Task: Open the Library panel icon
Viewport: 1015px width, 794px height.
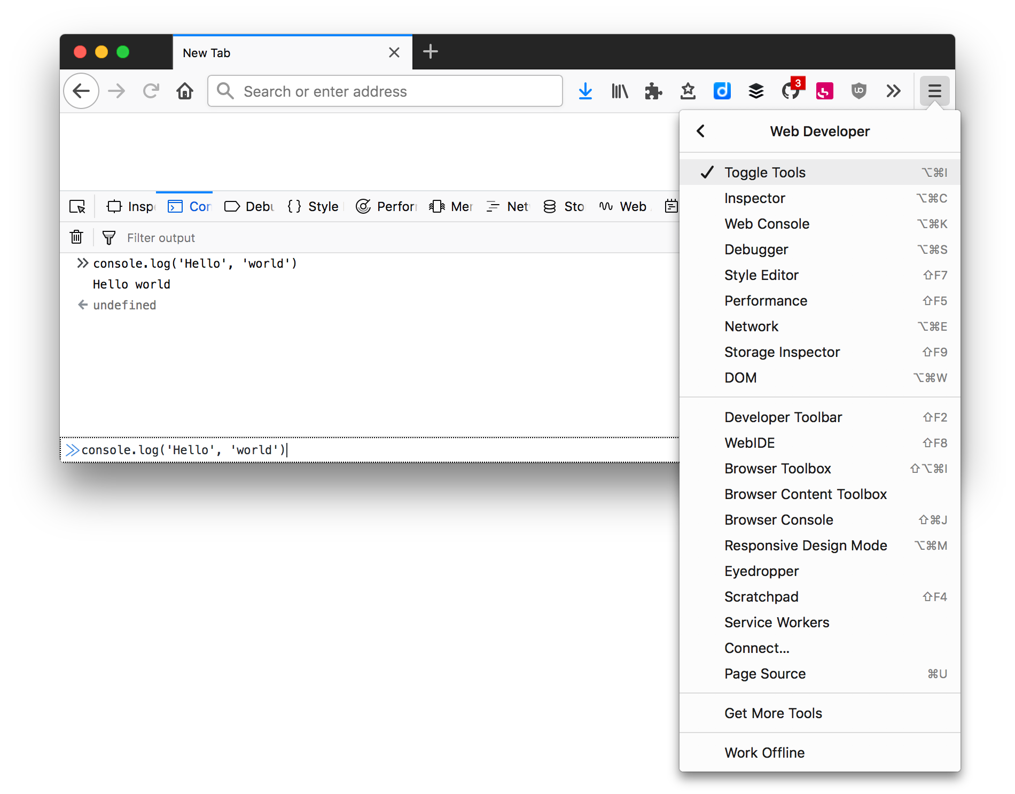Action: tap(619, 91)
